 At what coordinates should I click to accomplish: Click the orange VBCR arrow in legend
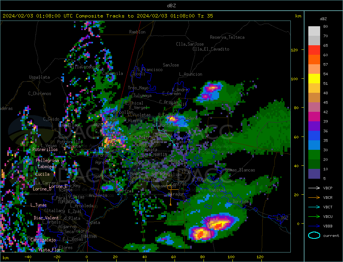coord(314,198)
